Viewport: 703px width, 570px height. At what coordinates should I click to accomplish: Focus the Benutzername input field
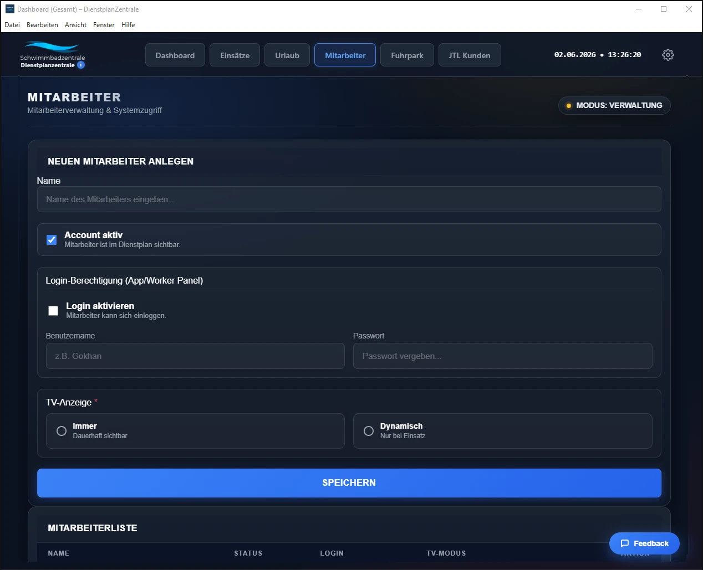(x=195, y=356)
